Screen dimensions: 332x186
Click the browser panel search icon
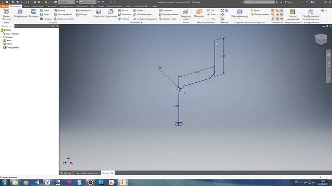coord(53,26)
